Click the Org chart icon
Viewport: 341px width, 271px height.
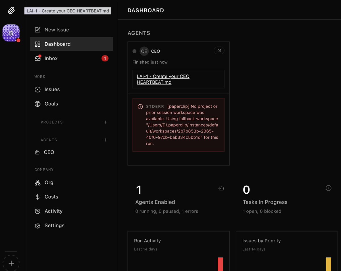pos(38,183)
